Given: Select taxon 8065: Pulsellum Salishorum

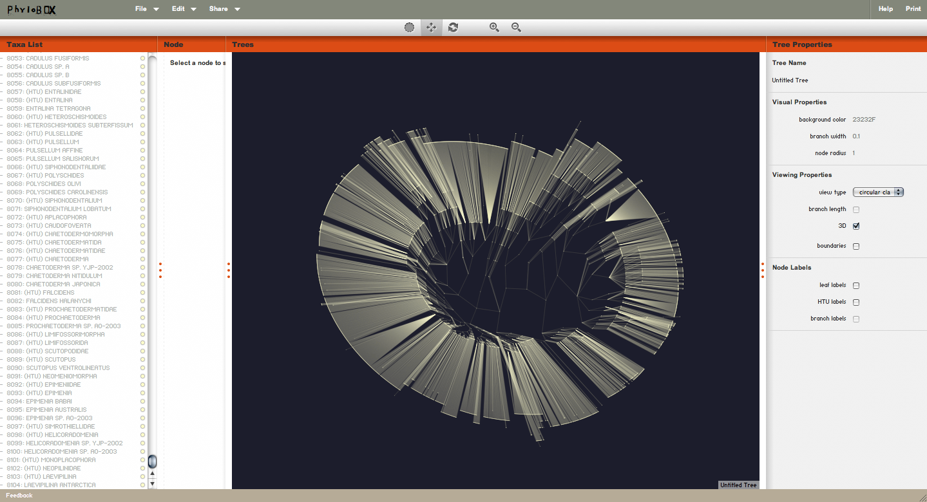Looking at the screenshot, I should [53, 158].
